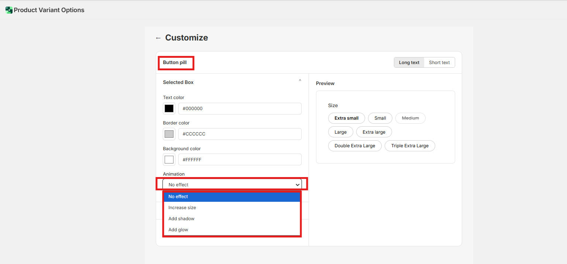Click the Background color hex input
567x264 pixels.
coord(240,160)
